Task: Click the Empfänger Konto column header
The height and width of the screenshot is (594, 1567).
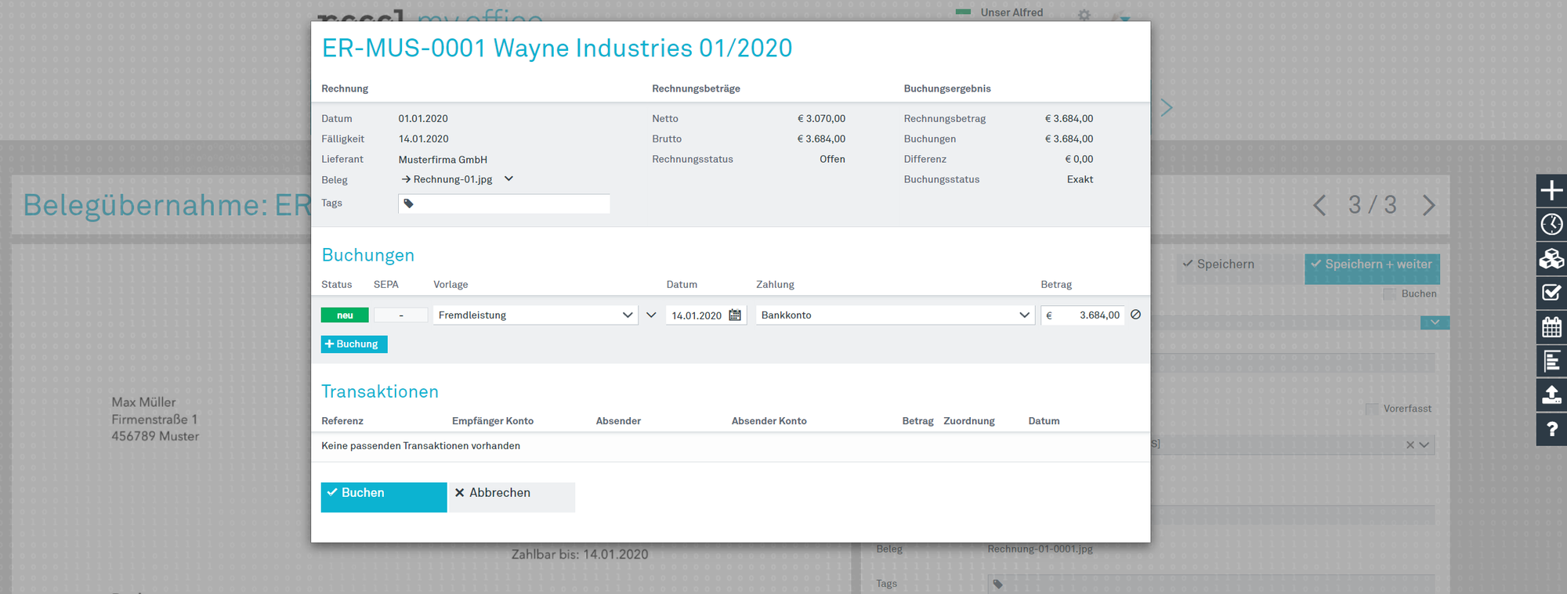Action: pos(493,421)
